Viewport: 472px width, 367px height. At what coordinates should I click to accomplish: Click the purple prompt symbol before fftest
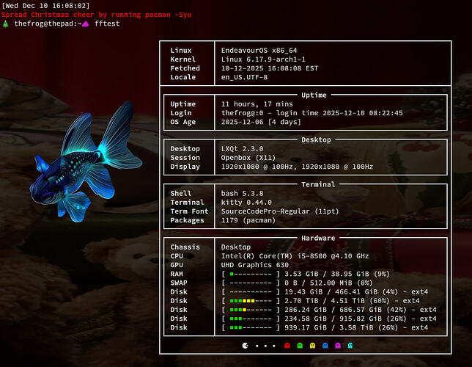(85, 24)
